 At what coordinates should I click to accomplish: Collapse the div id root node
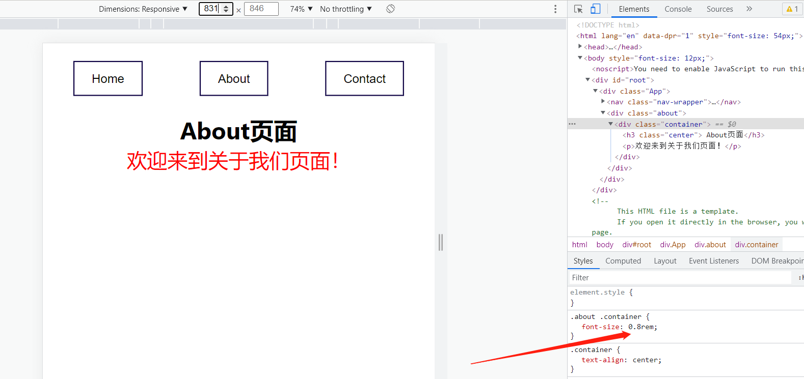(587, 80)
